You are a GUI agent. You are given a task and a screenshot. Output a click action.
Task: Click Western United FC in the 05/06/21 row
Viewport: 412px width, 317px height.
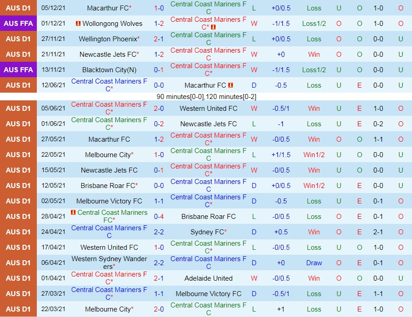209,109
